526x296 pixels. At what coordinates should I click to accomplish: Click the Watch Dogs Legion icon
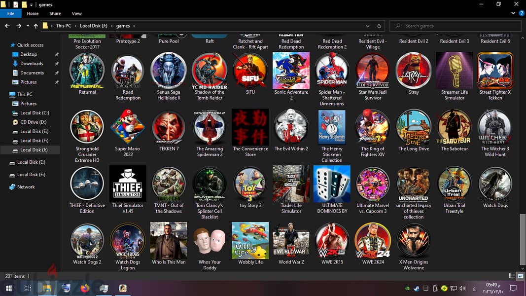pos(128,240)
